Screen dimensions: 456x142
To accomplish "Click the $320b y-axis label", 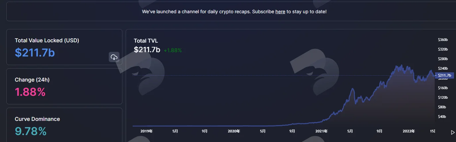I will point(443,49).
